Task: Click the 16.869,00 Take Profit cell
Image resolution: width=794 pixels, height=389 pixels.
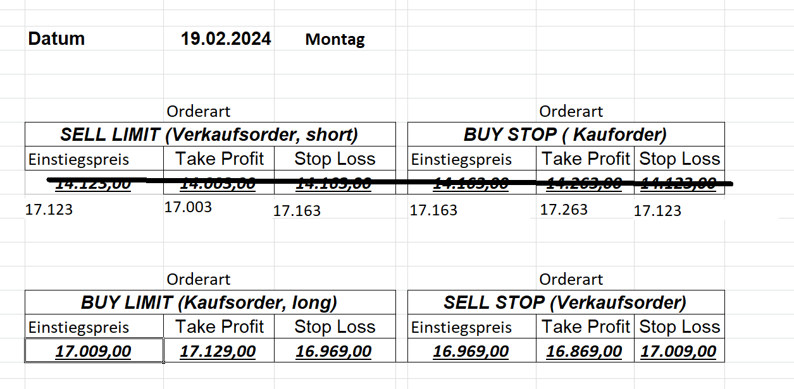Action: (x=584, y=351)
